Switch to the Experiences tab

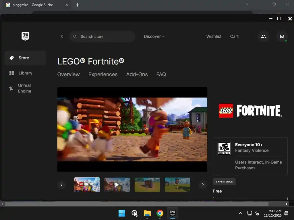103,74
